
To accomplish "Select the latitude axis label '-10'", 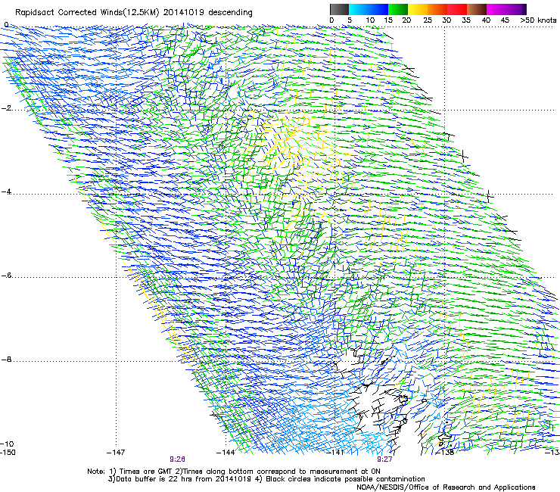I will pos(8,444).
